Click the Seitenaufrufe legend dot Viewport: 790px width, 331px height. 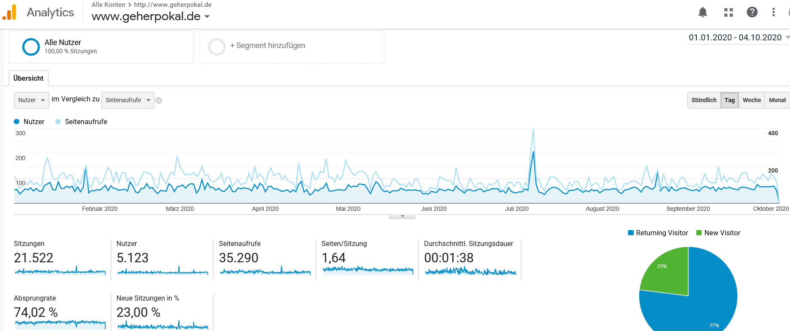(58, 121)
